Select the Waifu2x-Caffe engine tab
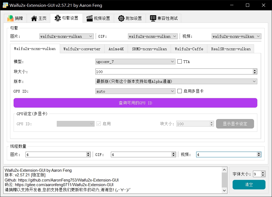Image resolution: width=272 pixels, height=197 pixels. coord(189,49)
